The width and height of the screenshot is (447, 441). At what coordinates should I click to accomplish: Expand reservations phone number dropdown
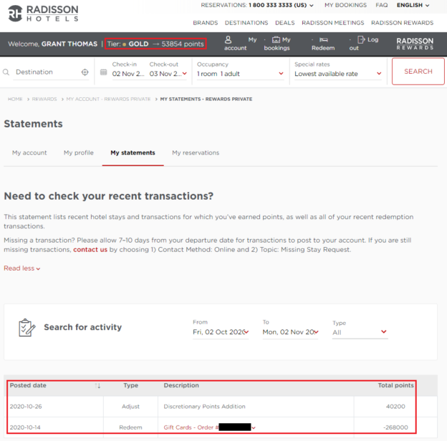312,6
